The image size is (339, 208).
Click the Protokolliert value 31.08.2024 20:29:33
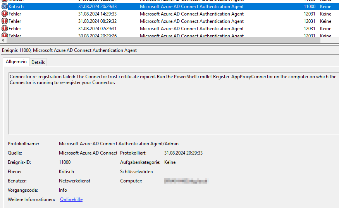coord(183,153)
